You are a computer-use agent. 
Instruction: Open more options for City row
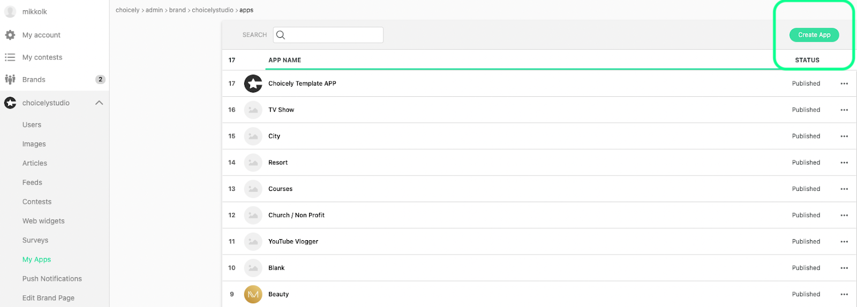[x=844, y=136]
